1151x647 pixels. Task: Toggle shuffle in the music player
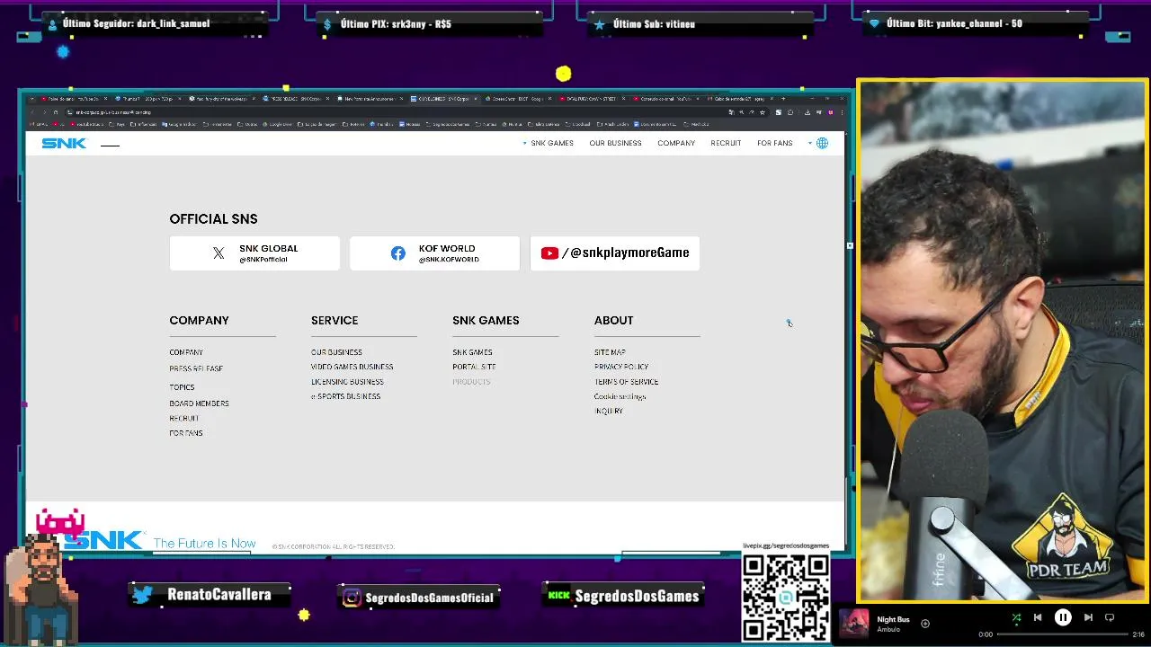pos(1016,617)
